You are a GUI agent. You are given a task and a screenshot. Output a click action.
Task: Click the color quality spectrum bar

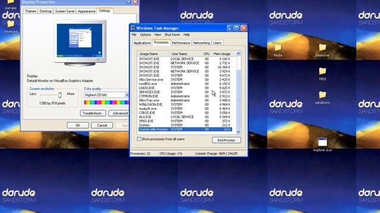106,102
